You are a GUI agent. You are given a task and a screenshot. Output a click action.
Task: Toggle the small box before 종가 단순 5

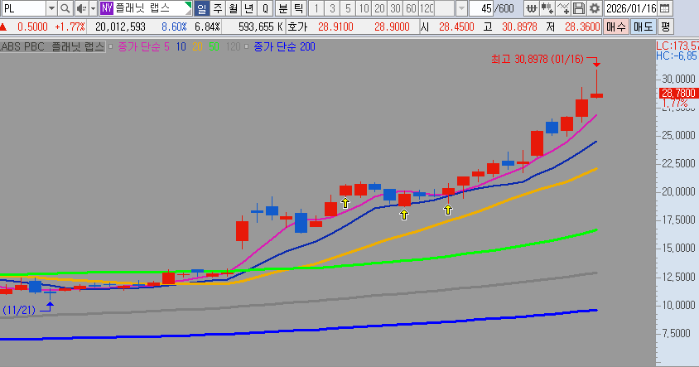[110, 46]
